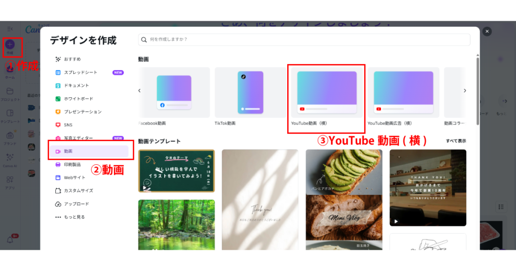Close the デザインを作成 dialog
The image size is (516, 271).
pos(487,31)
